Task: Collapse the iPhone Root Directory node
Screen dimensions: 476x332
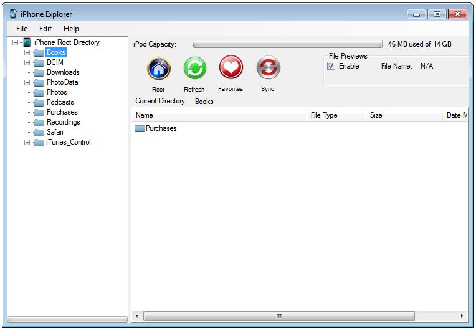Action: [15, 42]
